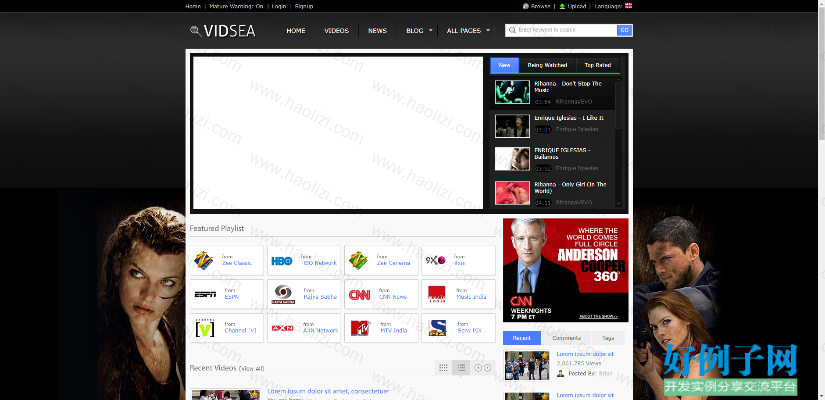Click the green Upload arrow icon
Viewport: 825px width, 400px height.
562,6
